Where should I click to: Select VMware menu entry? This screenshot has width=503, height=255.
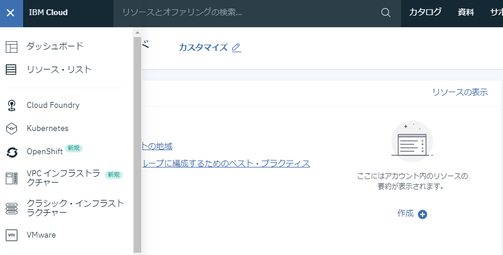tap(41, 235)
